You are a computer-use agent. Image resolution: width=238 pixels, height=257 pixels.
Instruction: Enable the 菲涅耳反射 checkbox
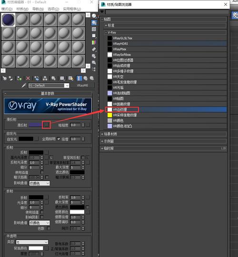coord(83,158)
